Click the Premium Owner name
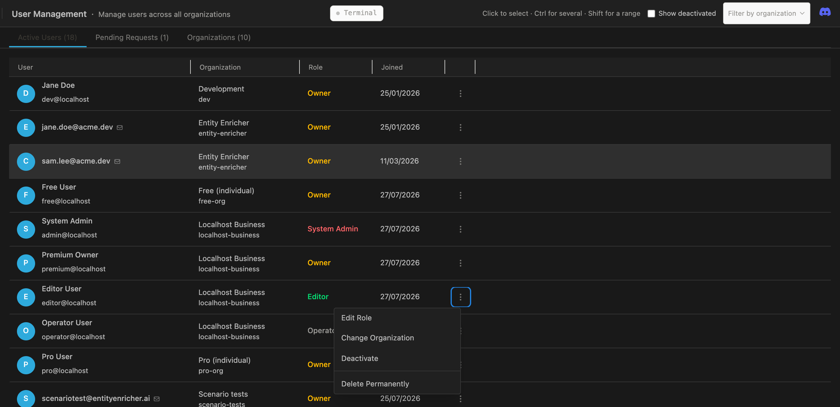 70,255
